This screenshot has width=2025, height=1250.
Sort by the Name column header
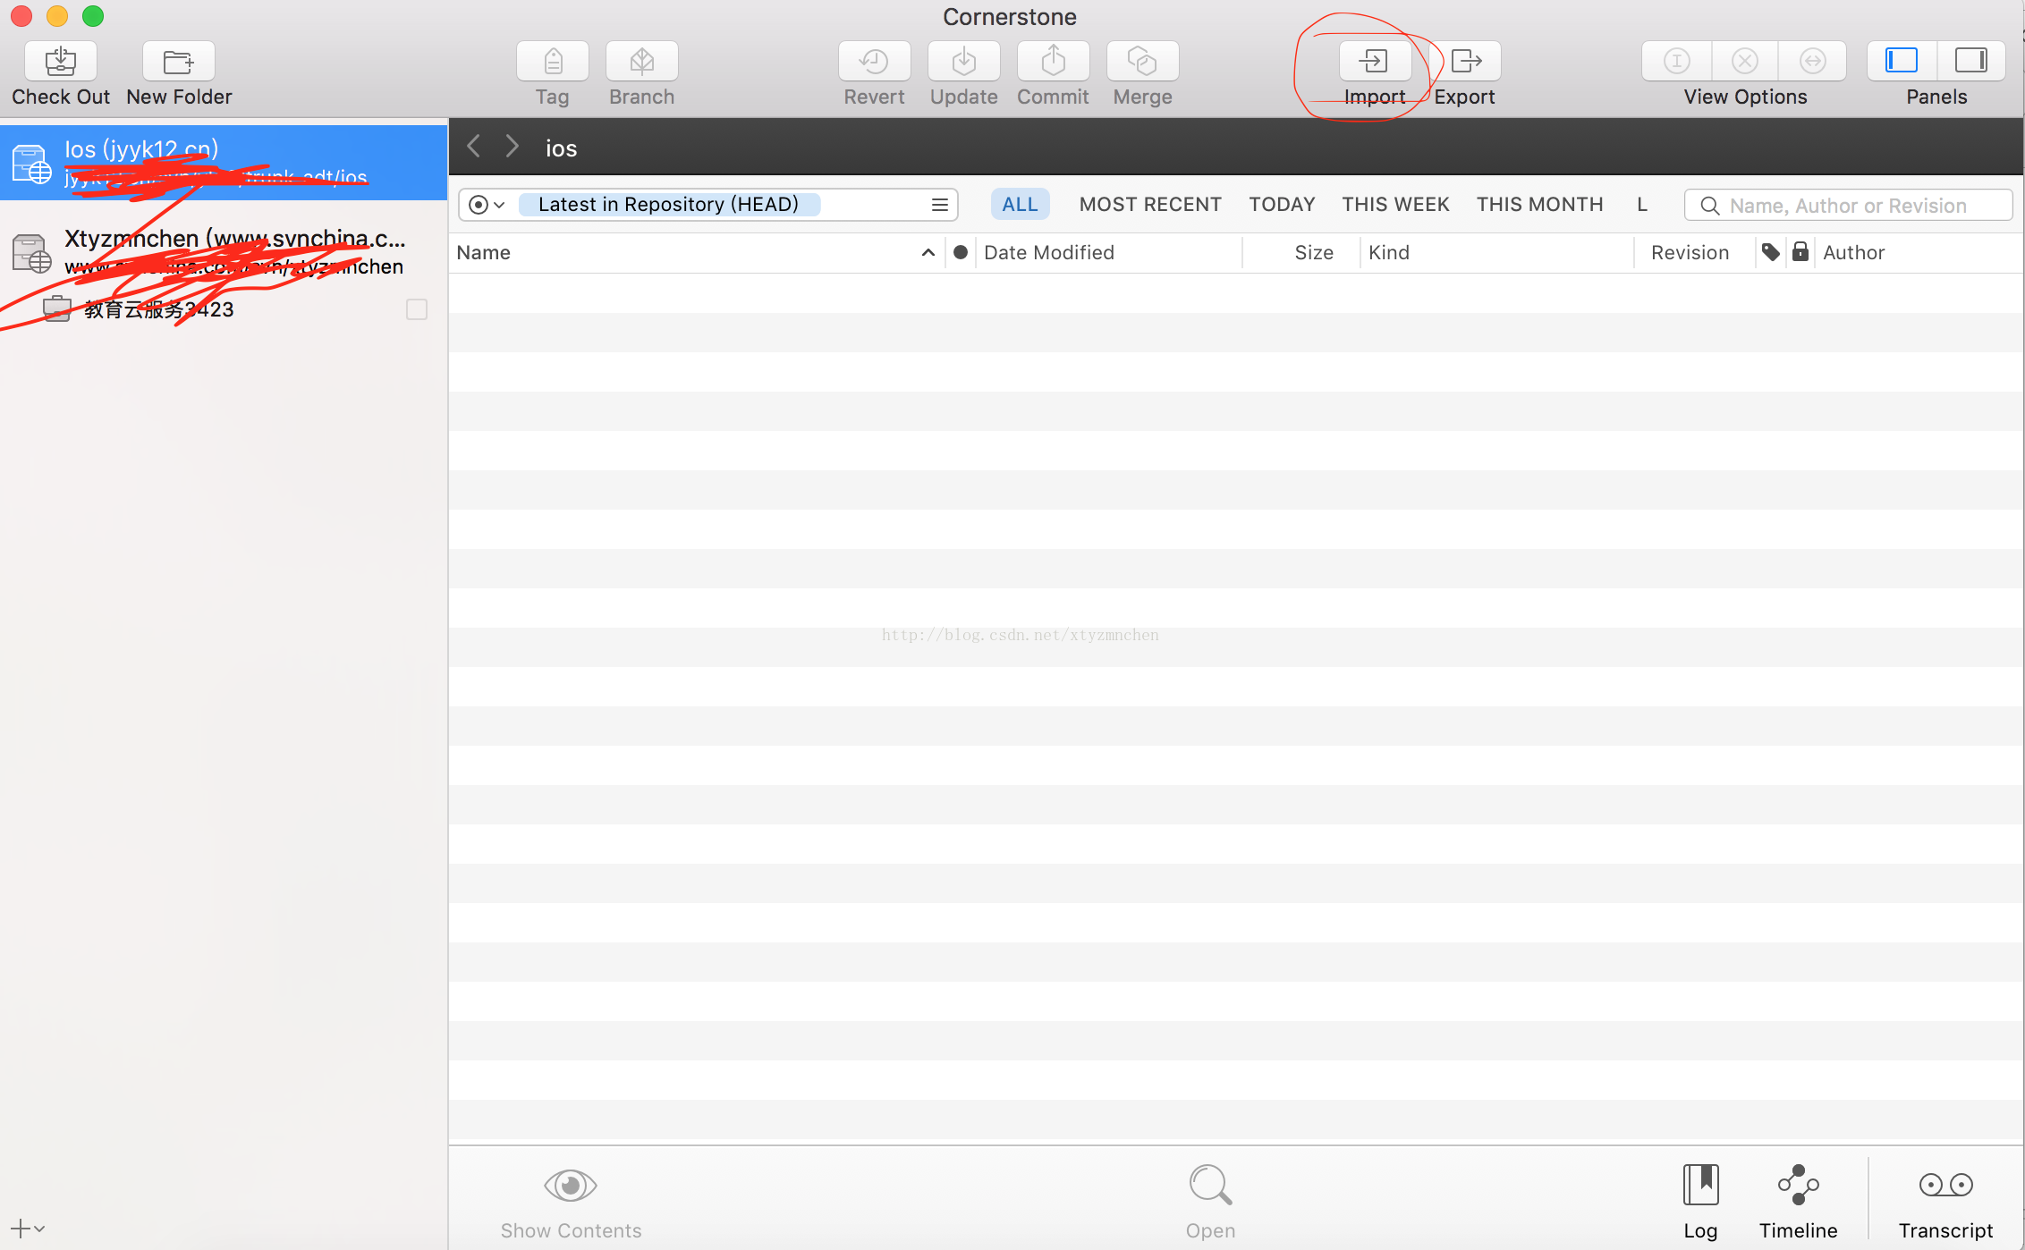pos(696,253)
